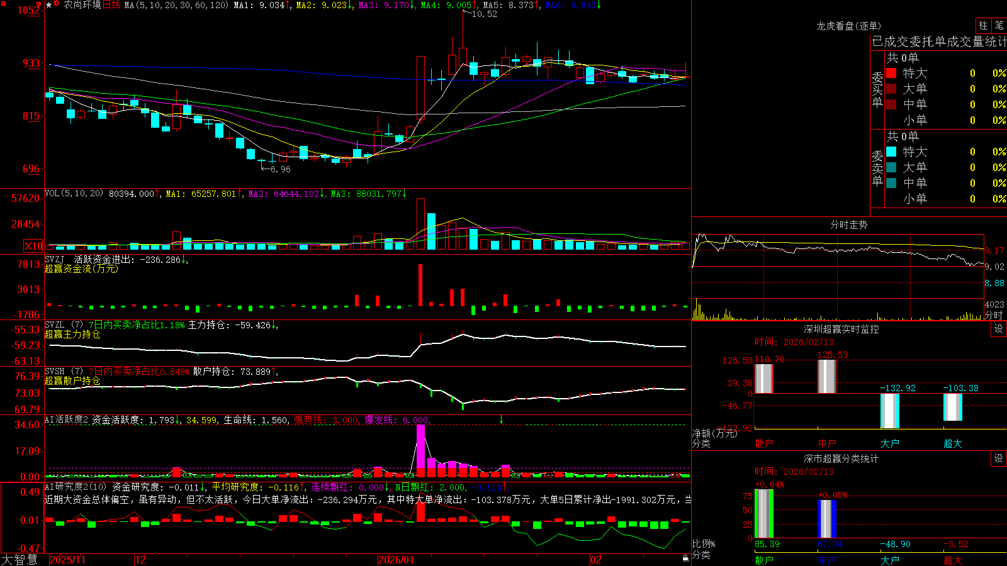Open settings 设 for 深圳超赢实时监控
The image size is (1007, 566).
pyautogui.click(x=998, y=329)
